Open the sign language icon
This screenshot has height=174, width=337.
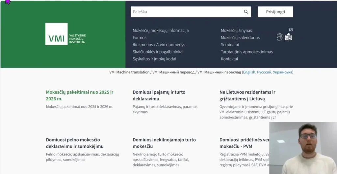click(280, 37)
